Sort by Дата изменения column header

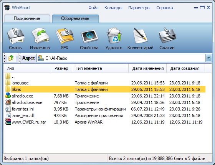(148, 68)
